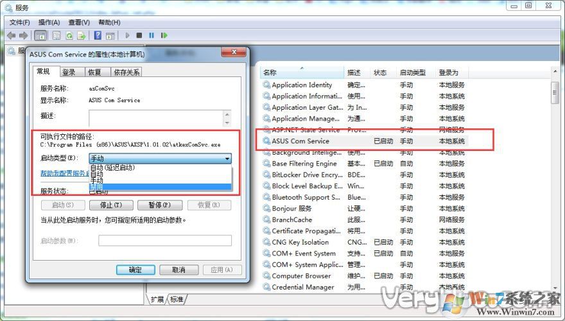Click the Forward arrow in the Services toolbar
This screenshot has width=565, height=321.
click(x=23, y=35)
